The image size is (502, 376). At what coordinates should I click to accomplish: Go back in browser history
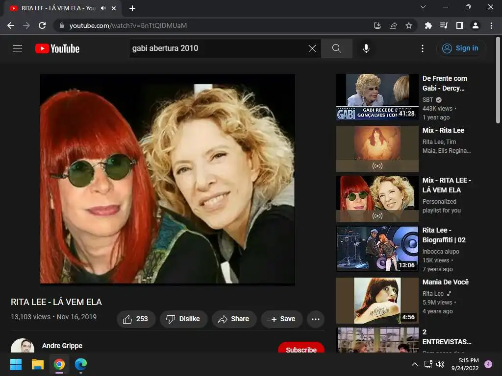click(x=11, y=25)
